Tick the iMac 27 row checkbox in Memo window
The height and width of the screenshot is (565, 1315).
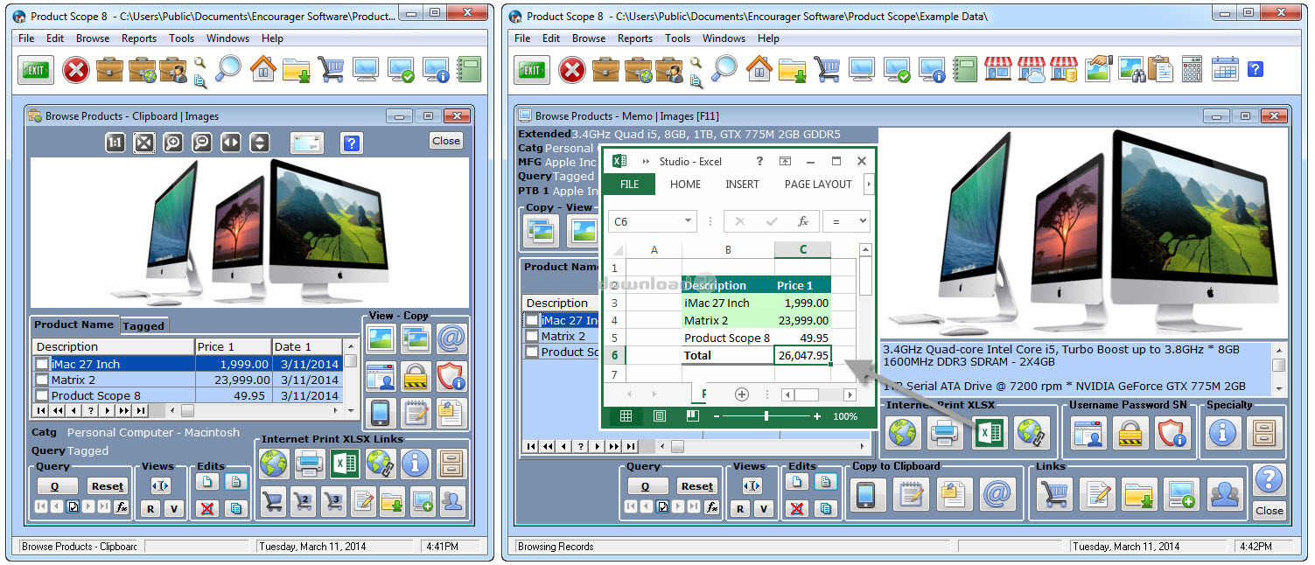click(x=532, y=320)
